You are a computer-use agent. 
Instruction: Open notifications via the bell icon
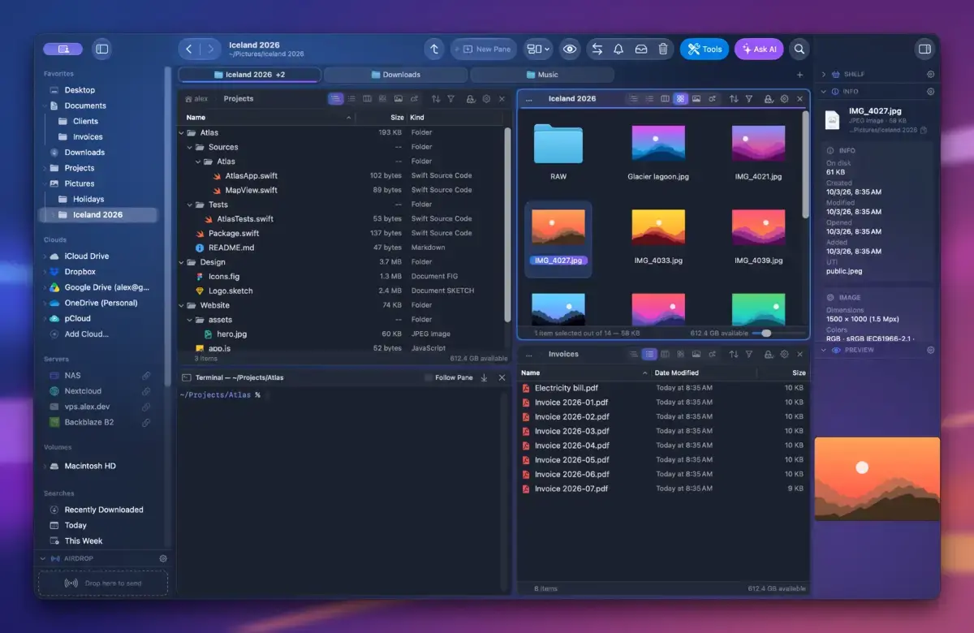[618, 49]
